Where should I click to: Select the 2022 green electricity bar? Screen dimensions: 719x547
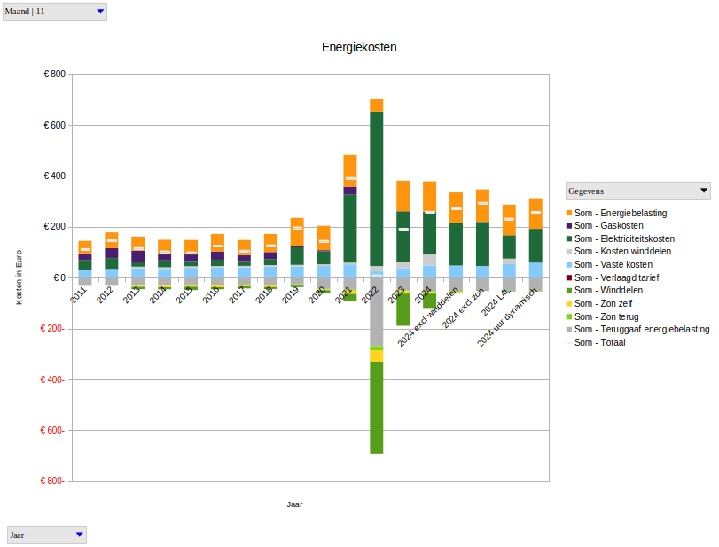[377, 186]
